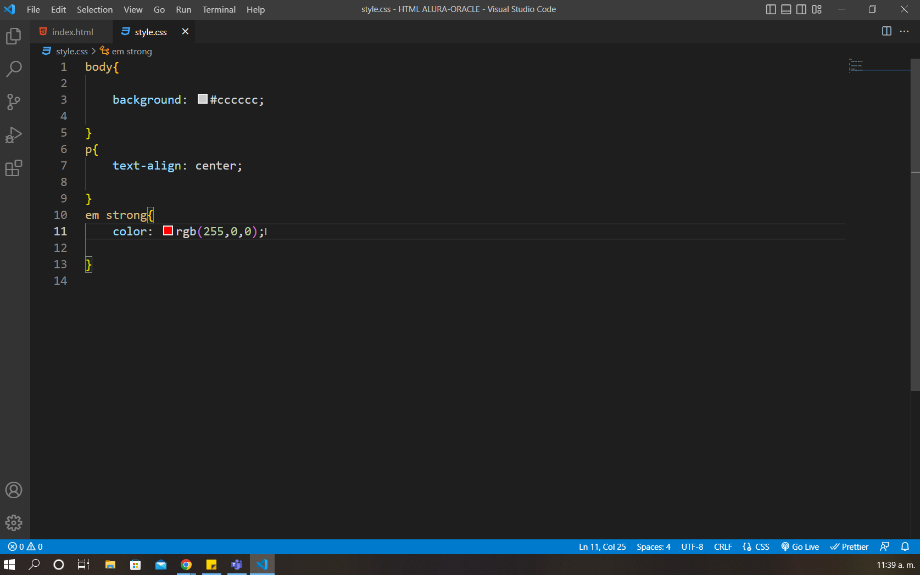920x575 pixels.
Task: Open the Search view in activity bar
Action: (14, 69)
